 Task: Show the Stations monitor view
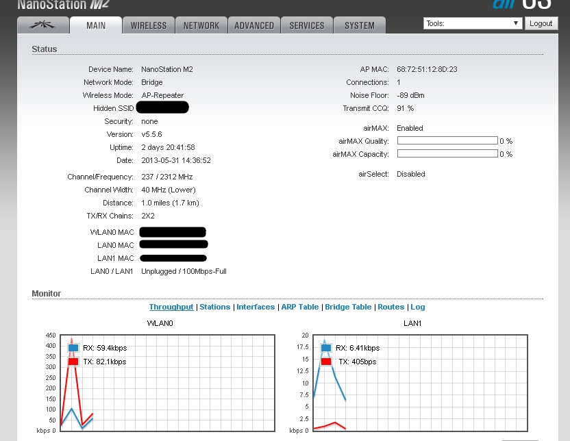tap(215, 307)
